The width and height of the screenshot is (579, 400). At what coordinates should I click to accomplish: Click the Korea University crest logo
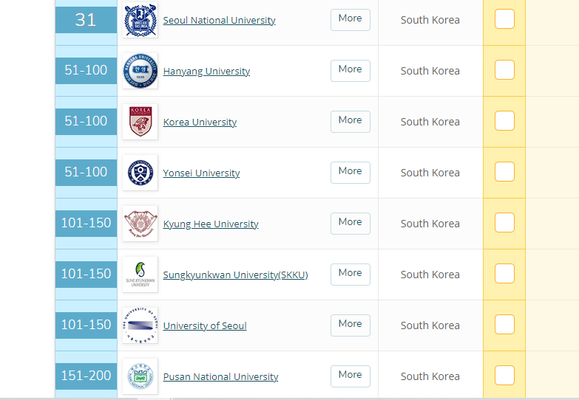pyautogui.click(x=140, y=121)
